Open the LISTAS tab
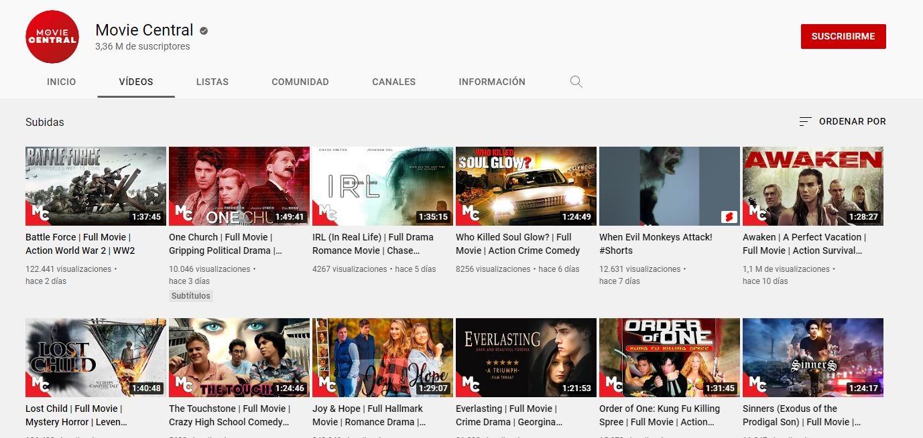This screenshot has height=438, width=923. tap(212, 82)
